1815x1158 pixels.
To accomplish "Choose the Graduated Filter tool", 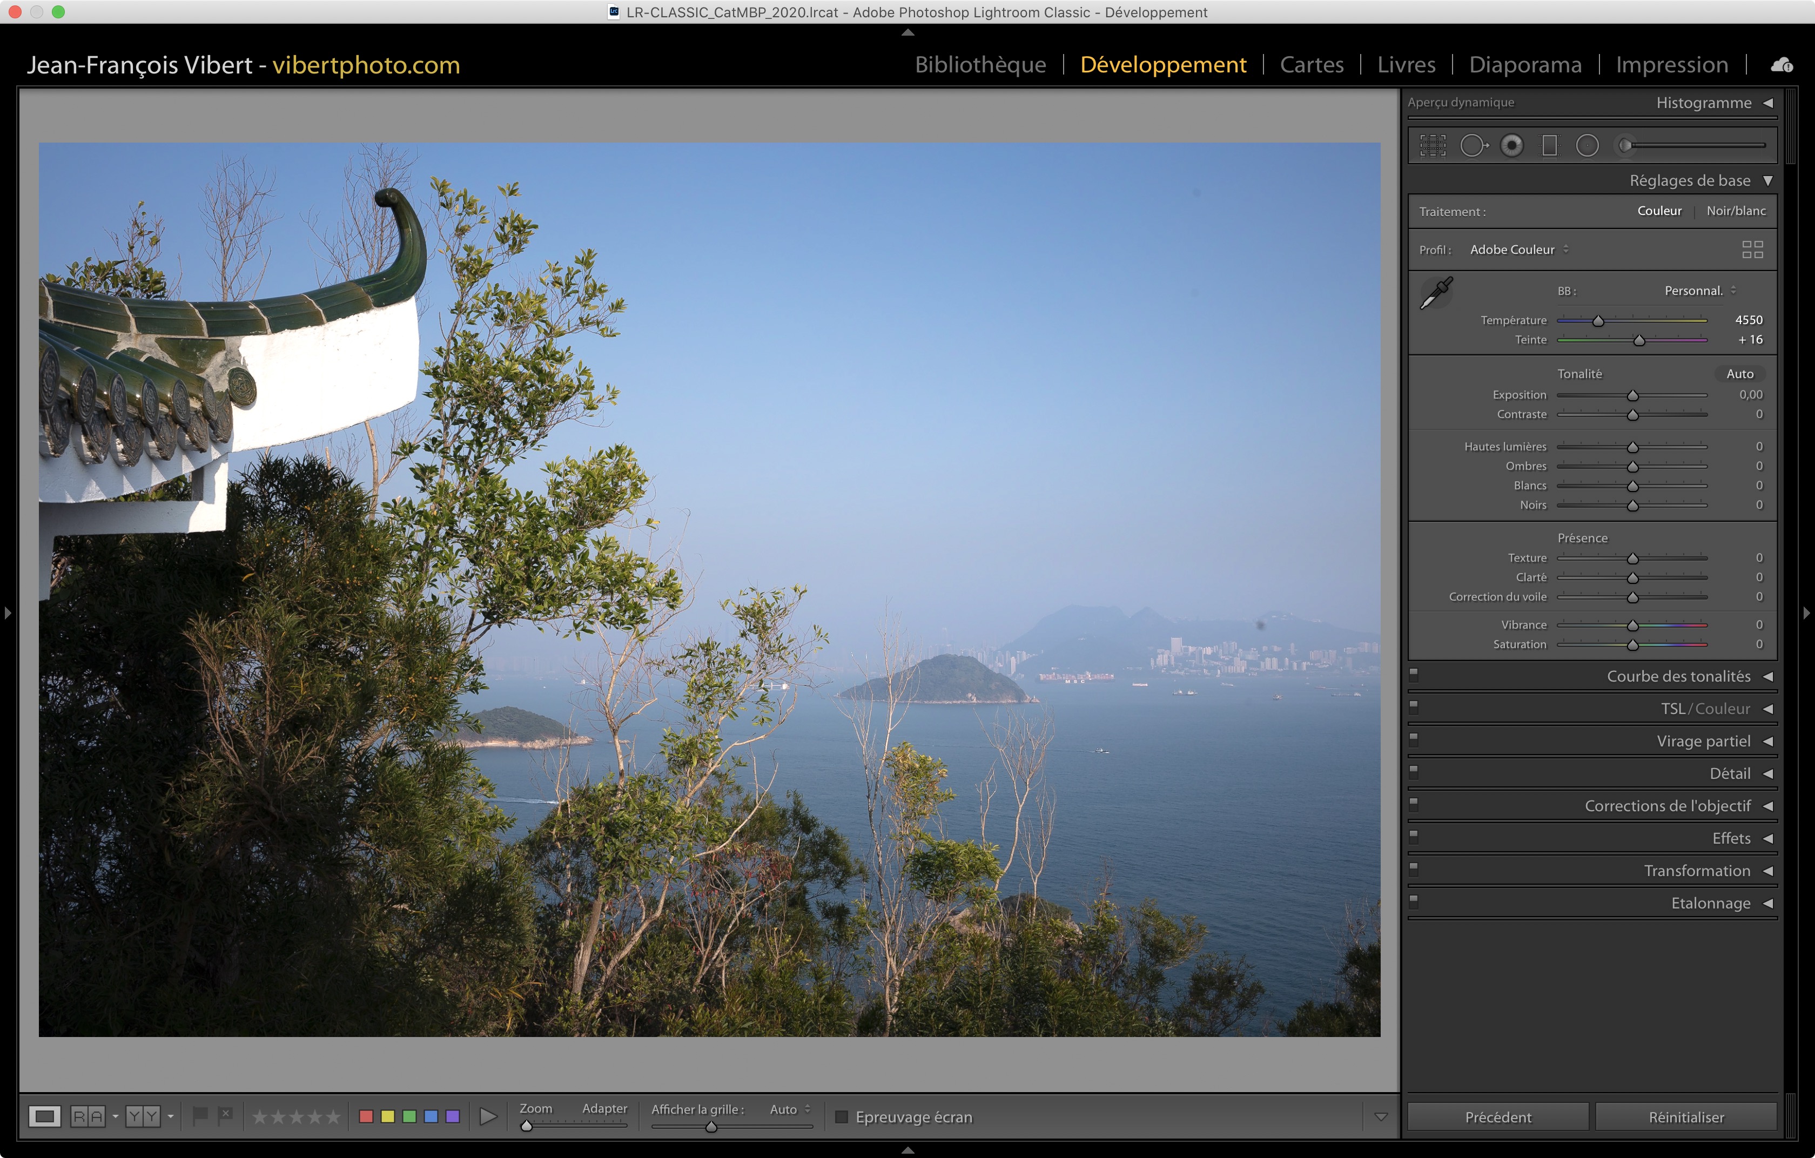I will (1549, 145).
